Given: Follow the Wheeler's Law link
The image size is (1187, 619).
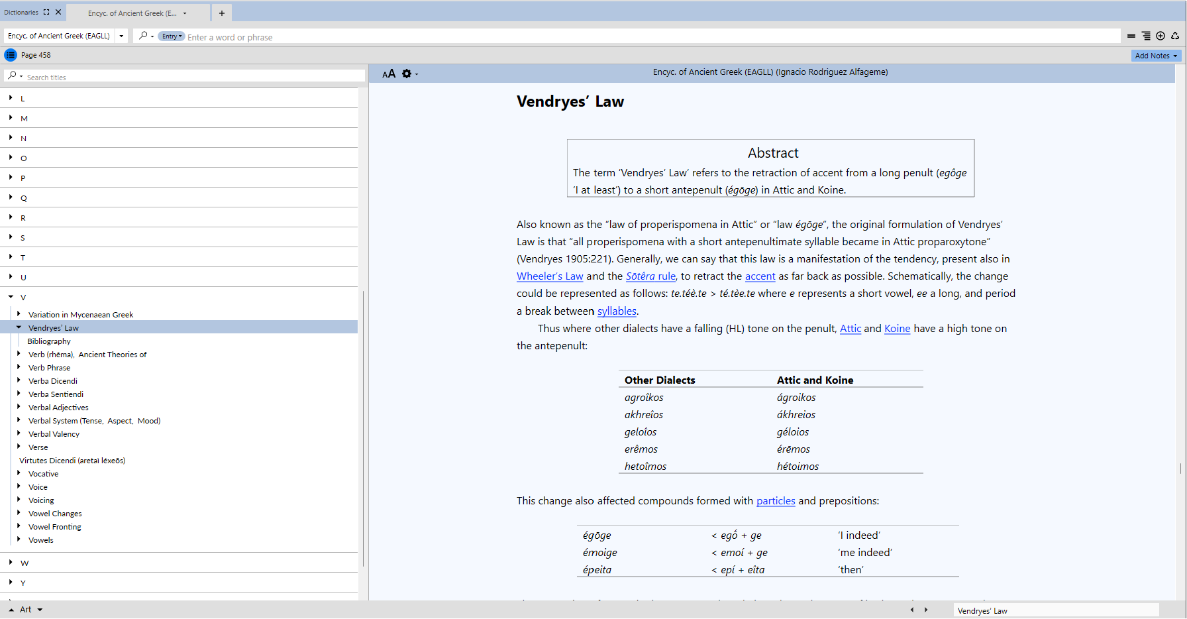Looking at the screenshot, I should click(550, 276).
